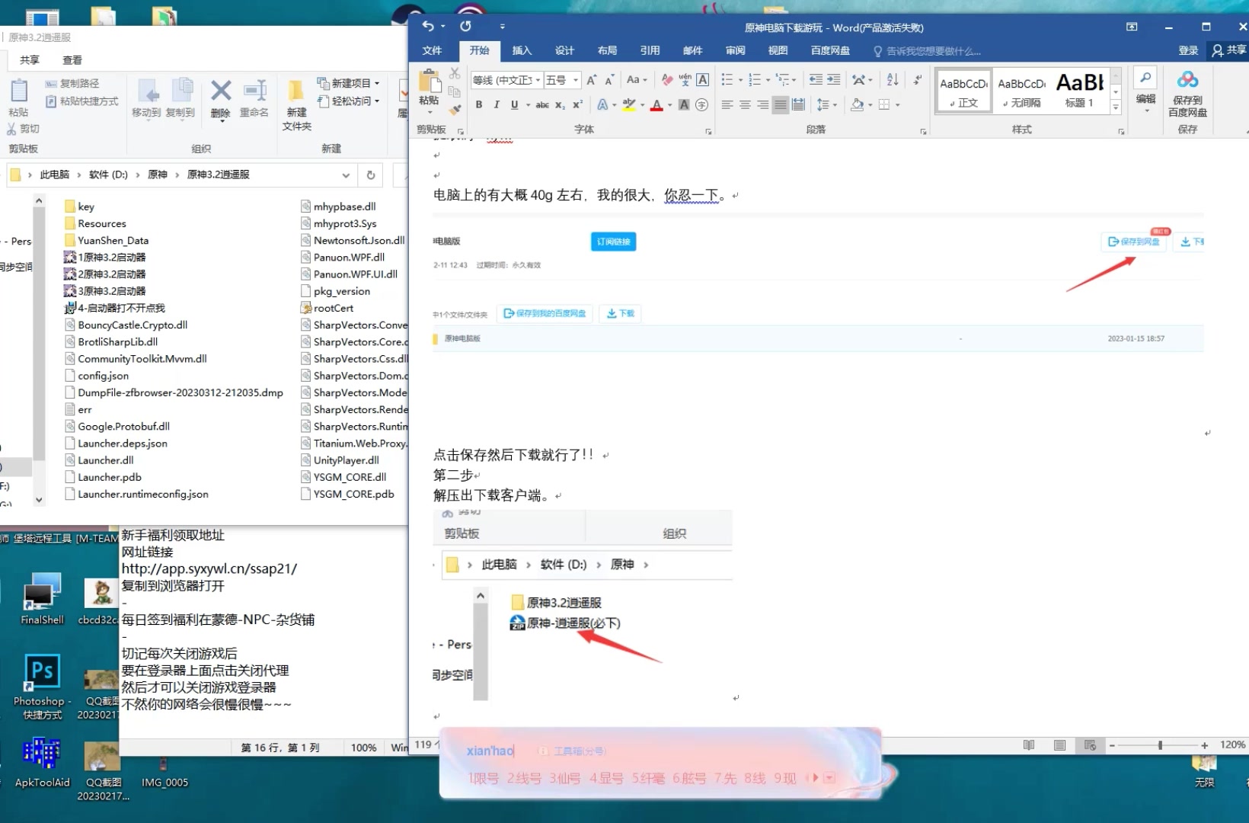Open FinalShell desktop shortcut

point(42,599)
